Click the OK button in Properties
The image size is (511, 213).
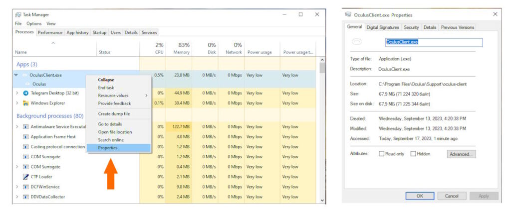[x=420, y=196]
